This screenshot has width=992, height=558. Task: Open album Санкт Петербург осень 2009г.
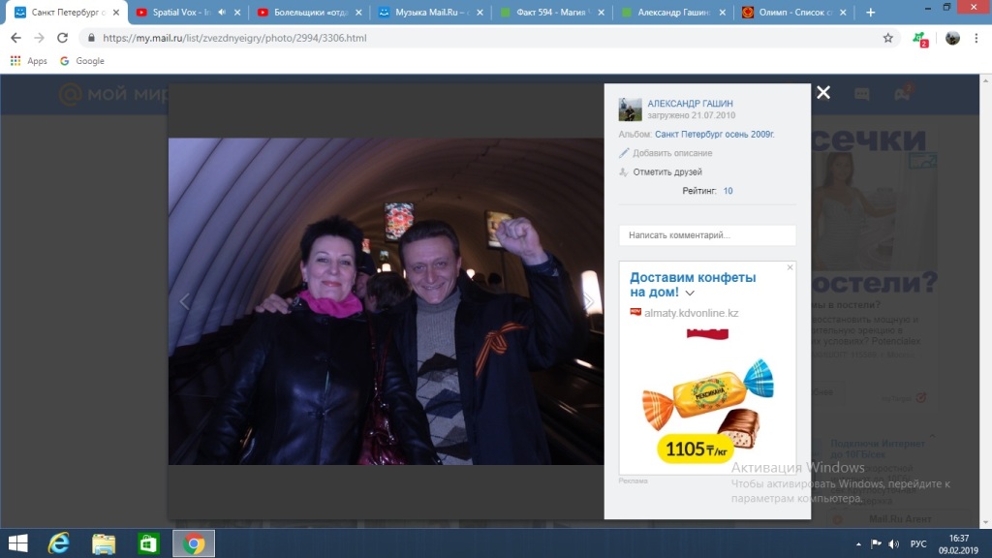(x=714, y=134)
